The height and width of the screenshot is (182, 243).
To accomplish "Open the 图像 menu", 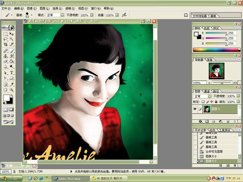I will click(32, 8).
